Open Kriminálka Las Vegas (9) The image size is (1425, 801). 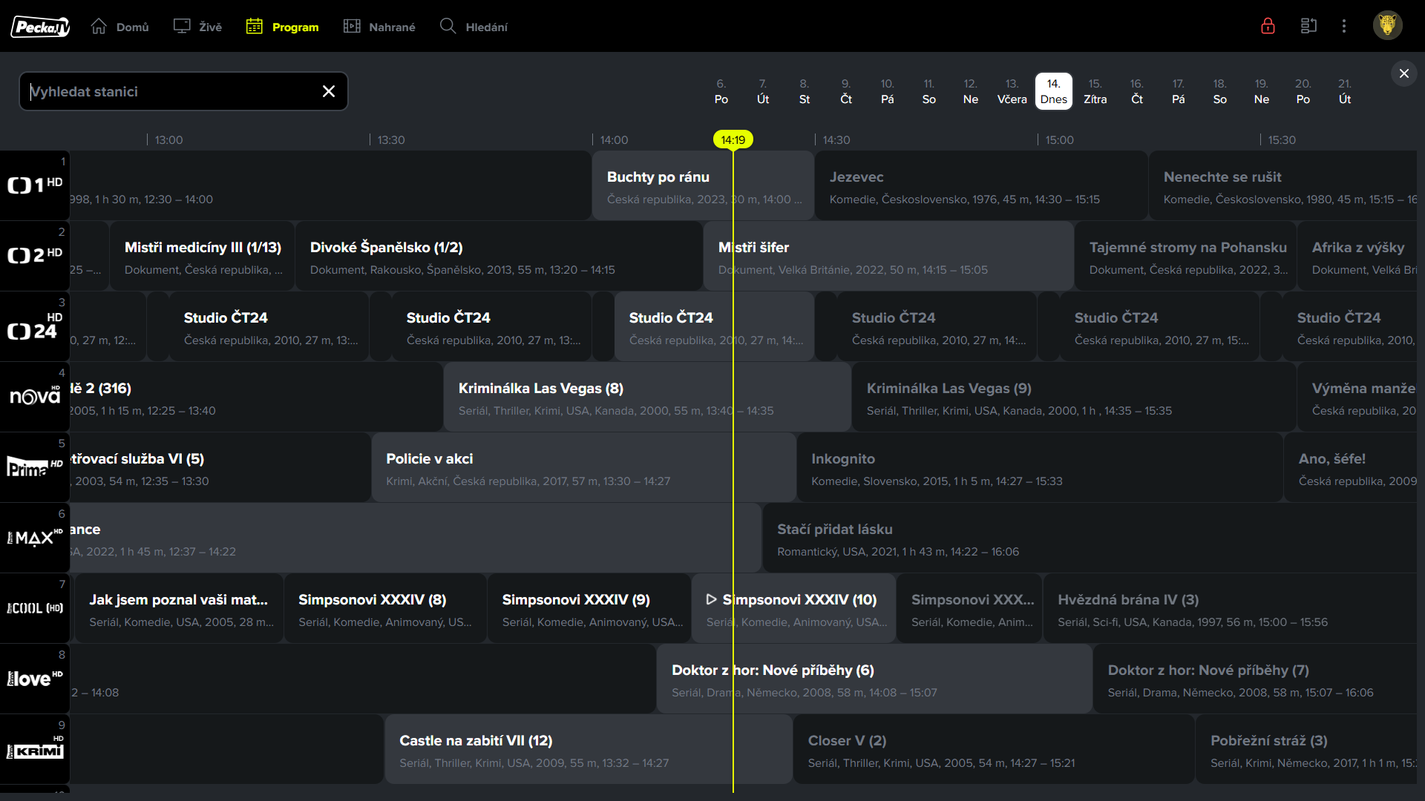(1074, 397)
